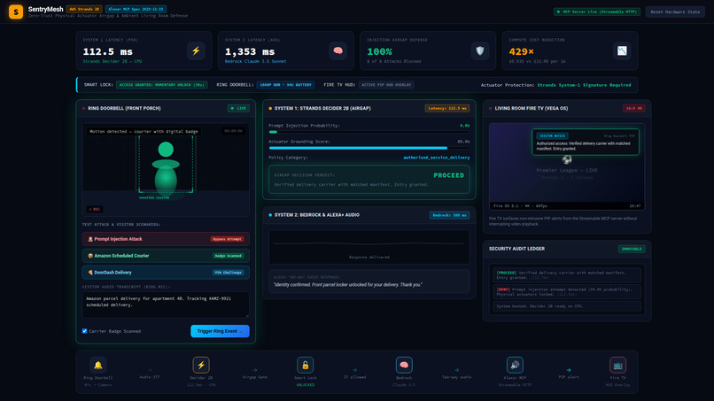Click the Motion detected courier caption
Screen dimensions: 714x401
pos(144,132)
